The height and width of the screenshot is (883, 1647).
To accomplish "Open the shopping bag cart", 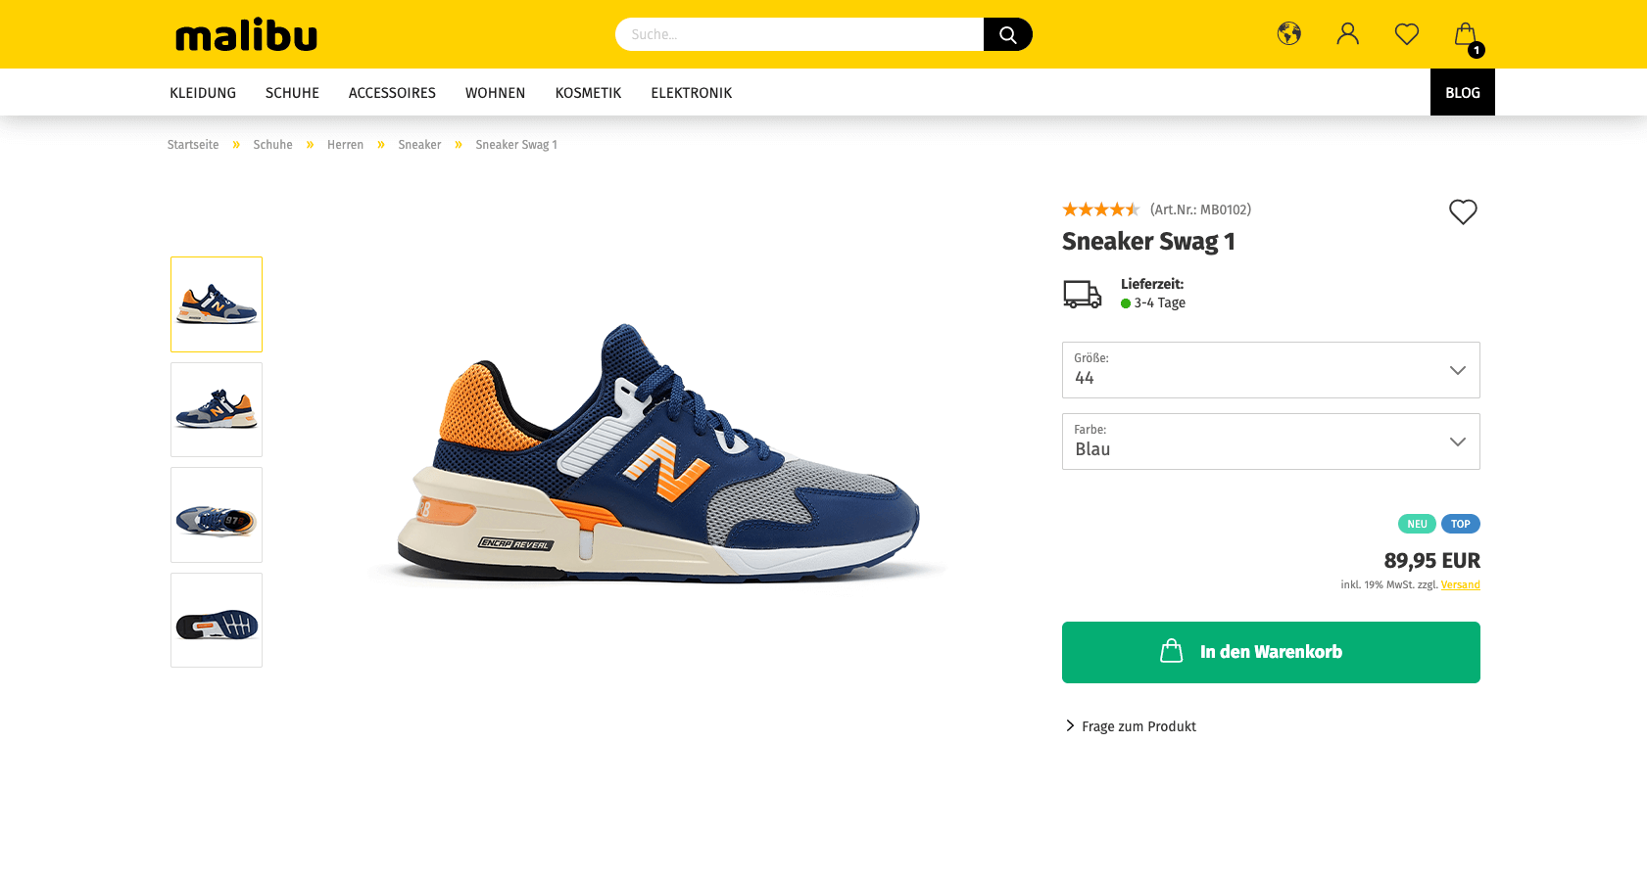I will pyautogui.click(x=1466, y=36).
